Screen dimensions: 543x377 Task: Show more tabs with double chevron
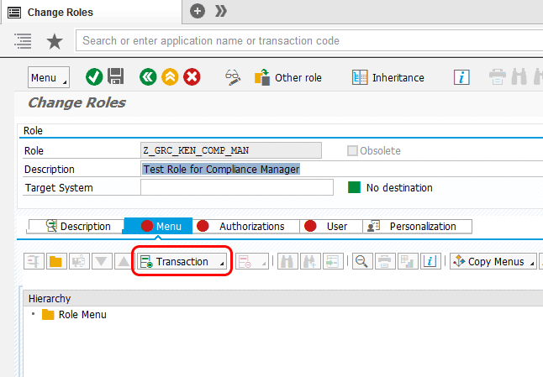(x=220, y=12)
